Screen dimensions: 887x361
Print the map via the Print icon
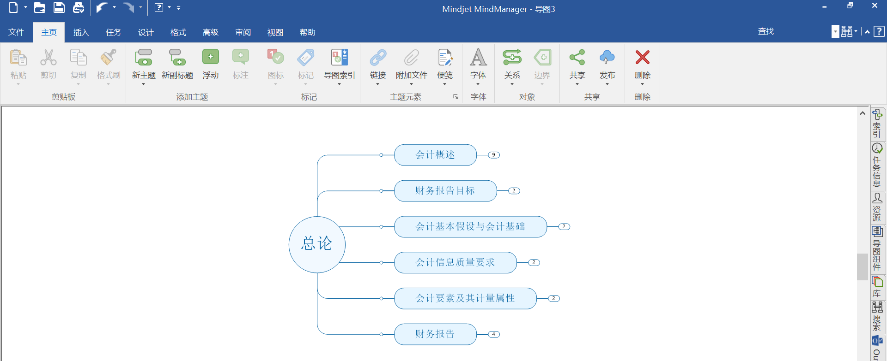pyautogui.click(x=79, y=7)
